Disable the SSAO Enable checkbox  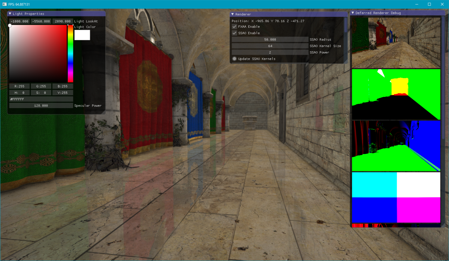[x=234, y=33]
